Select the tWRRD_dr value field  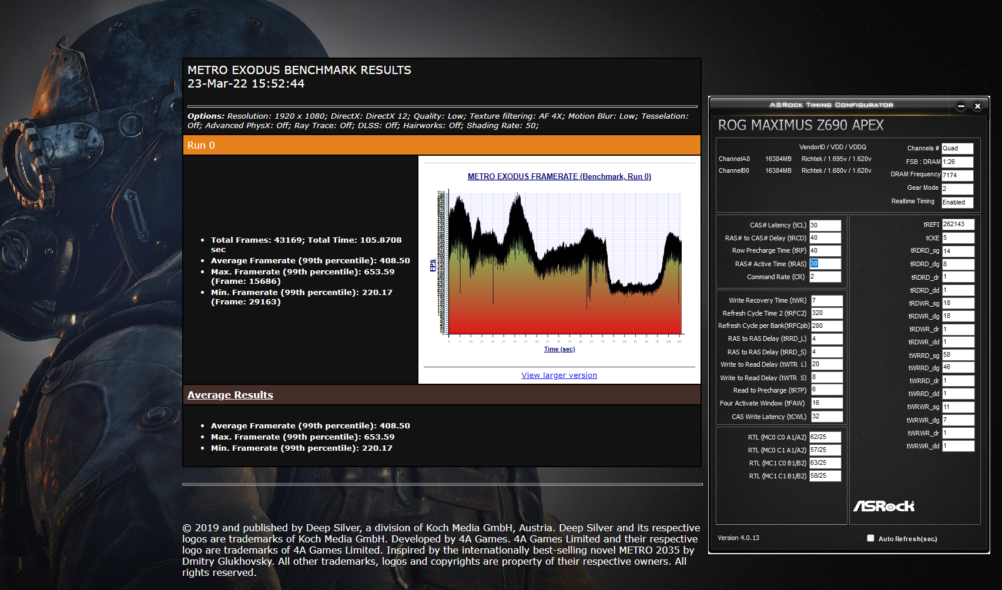958,381
